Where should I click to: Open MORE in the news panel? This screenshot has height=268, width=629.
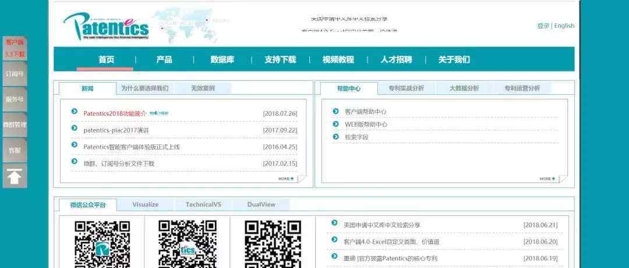click(x=286, y=178)
